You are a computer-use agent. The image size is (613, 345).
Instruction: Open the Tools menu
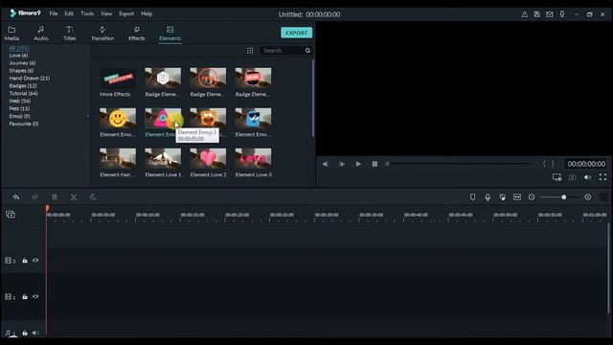tap(87, 13)
